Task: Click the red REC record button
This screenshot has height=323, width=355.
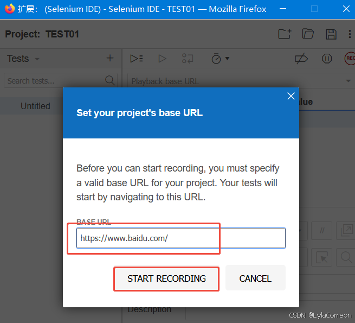Action: [x=350, y=58]
